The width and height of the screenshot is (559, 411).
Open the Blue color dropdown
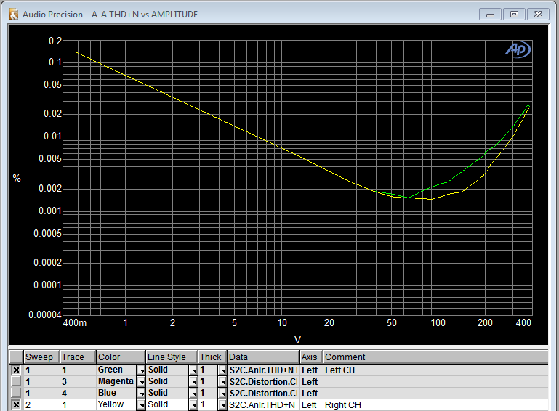tap(141, 393)
